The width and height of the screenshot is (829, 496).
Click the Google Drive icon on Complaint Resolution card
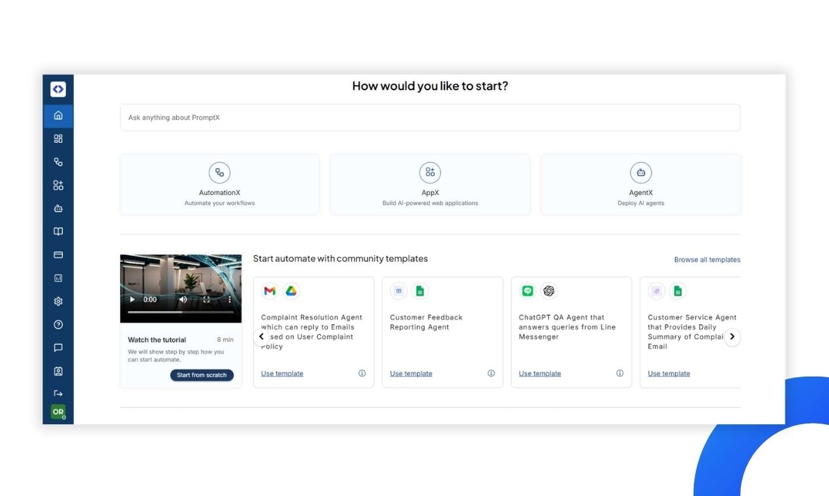(x=291, y=291)
